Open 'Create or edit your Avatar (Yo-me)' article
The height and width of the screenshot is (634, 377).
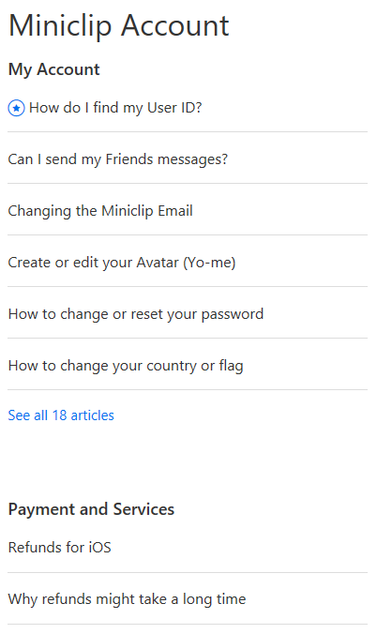pyautogui.click(x=122, y=263)
